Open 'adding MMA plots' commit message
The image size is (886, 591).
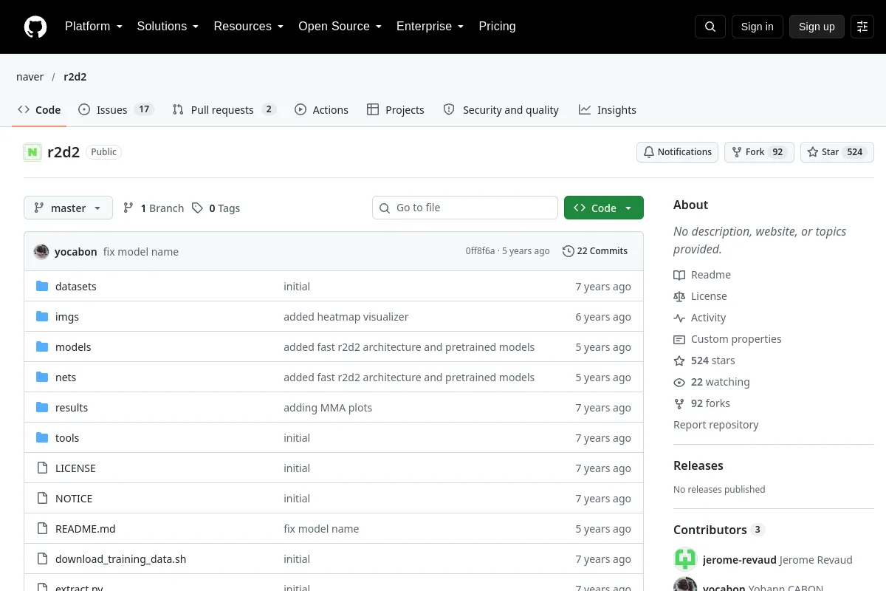click(328, 407)
